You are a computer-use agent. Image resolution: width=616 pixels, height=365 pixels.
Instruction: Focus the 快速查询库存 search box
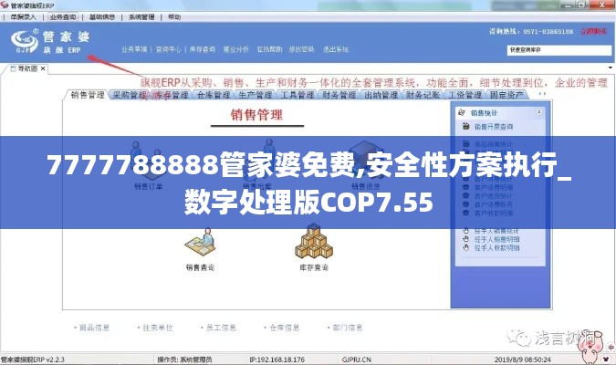click(x=559, y=50)
